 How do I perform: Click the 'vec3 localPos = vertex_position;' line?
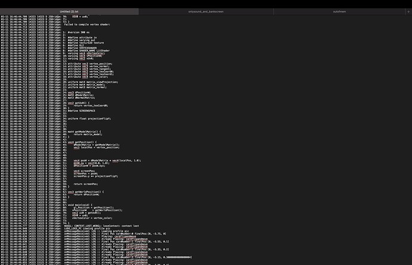[96, 147]
